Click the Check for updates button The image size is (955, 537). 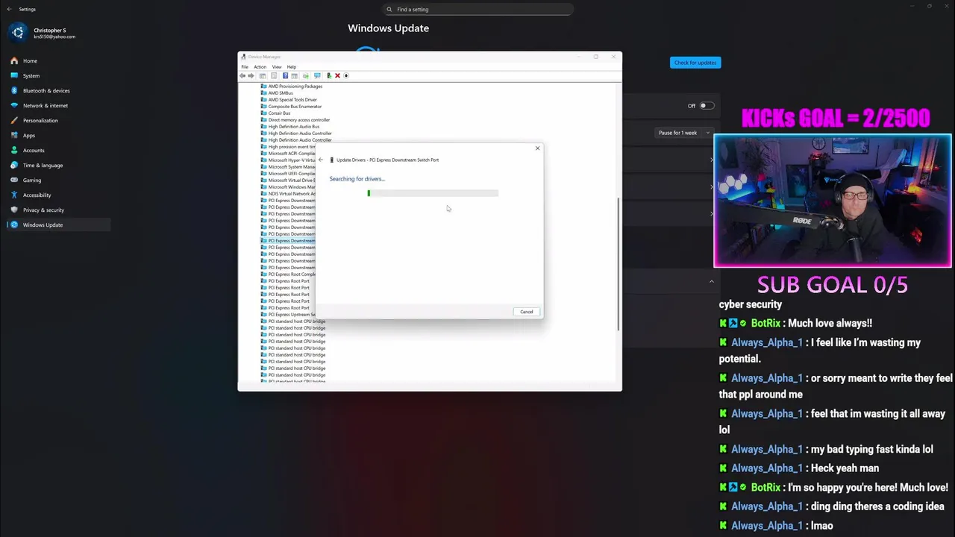pos(695,63)
